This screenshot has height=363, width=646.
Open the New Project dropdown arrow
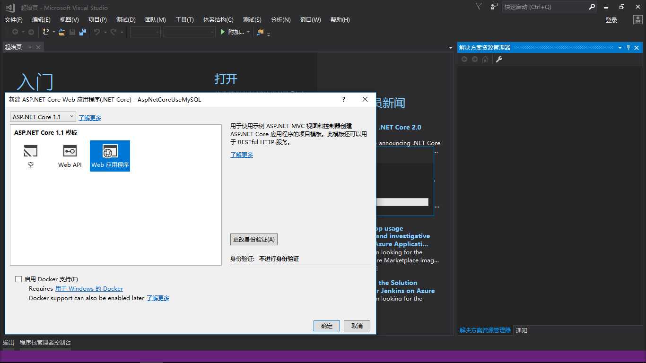click(x=54, y=32)
